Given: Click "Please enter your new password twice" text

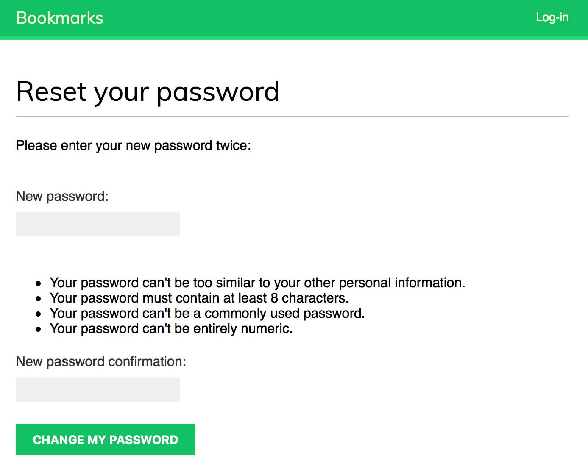Looking at the screenshot, I should pyautogui.click(x=133, y=145).
